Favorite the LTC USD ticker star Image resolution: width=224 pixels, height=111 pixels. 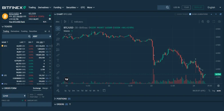click(50, 75)
